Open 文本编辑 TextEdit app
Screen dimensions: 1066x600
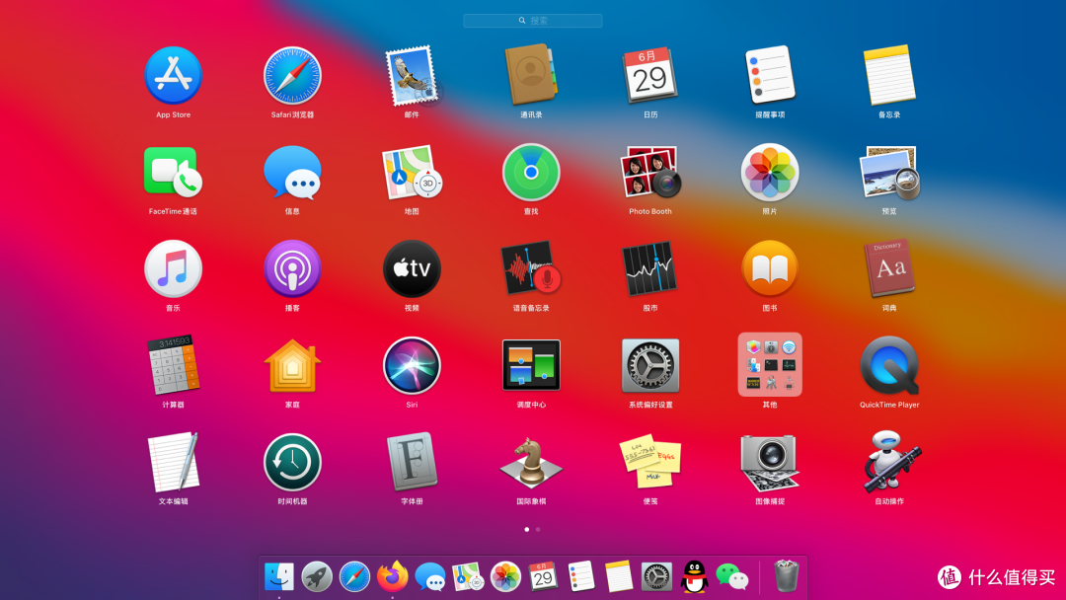pos(173,462)
